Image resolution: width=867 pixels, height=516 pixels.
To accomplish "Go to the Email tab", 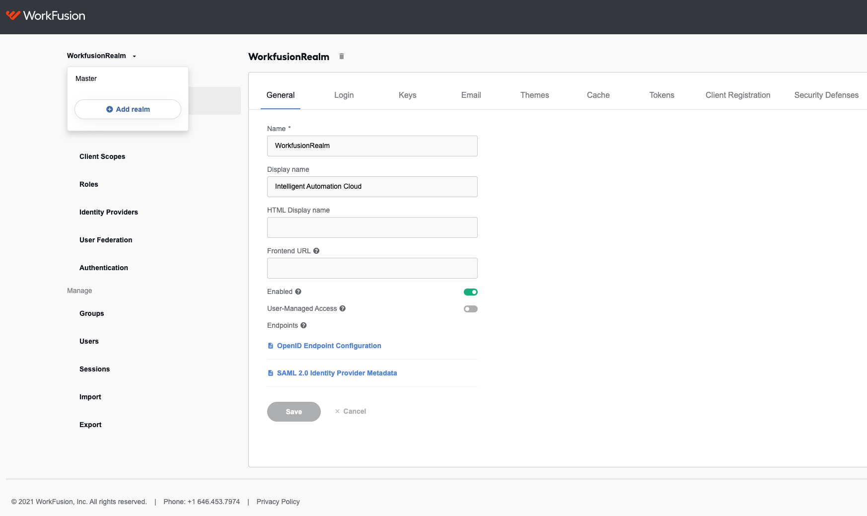I will point(471,95).
